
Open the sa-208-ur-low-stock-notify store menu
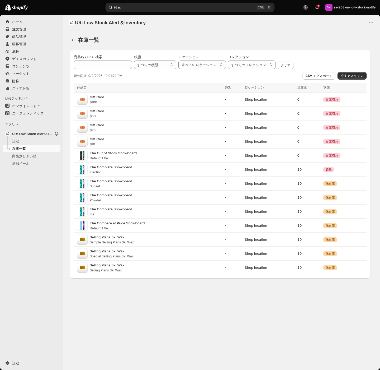[x=350, y=7]
